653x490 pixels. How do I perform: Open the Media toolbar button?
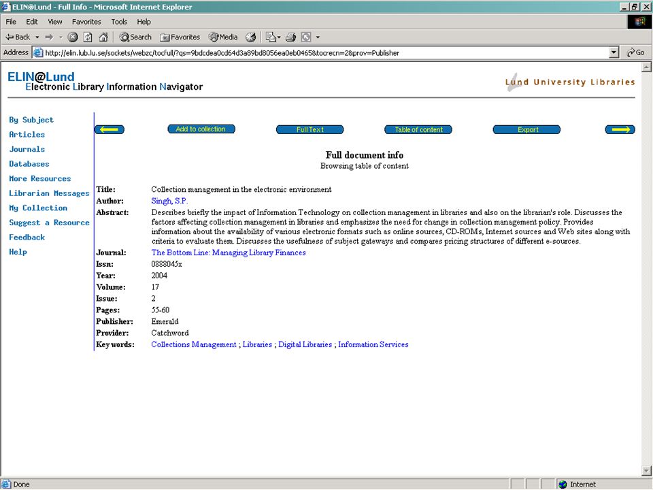[x=223, y=37]
